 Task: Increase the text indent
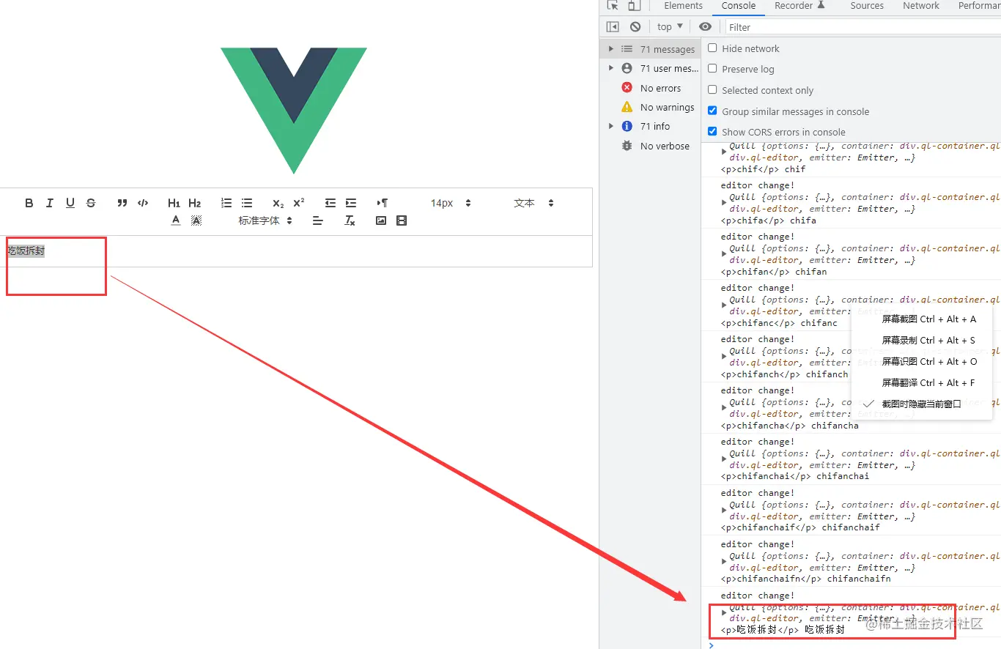(351, 203)
